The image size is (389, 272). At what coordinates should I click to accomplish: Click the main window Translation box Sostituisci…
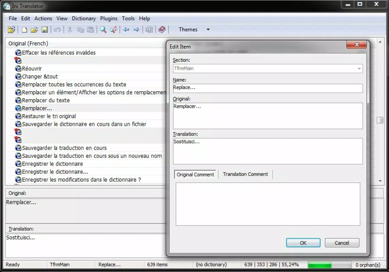pyautogui.click(x=85, y=245)
